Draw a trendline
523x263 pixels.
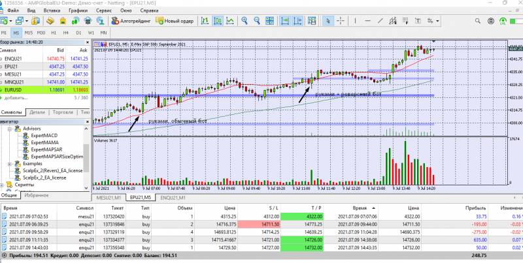[x=380, y=21]
